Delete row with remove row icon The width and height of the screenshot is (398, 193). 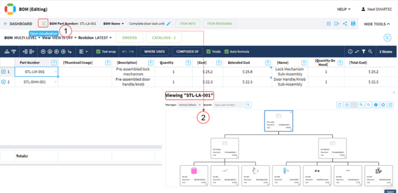[32, 52]
